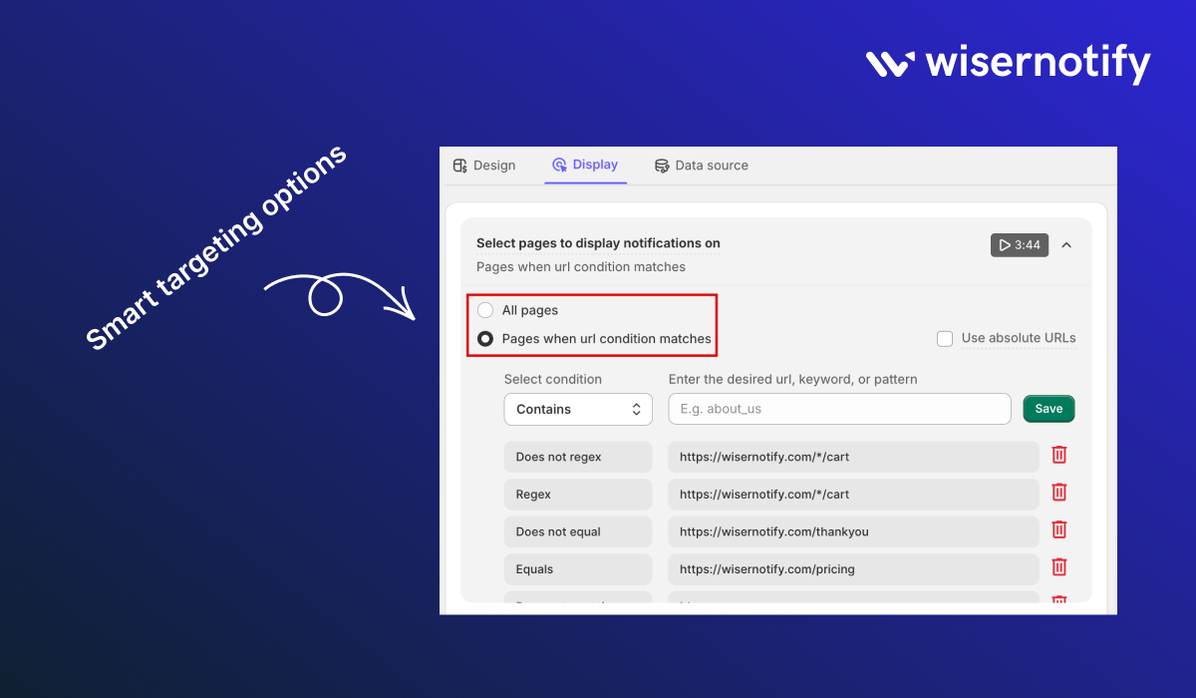This screenshot has width=1196, height=698.
Task: Click the url keyword input field
Action: [839, 409]
